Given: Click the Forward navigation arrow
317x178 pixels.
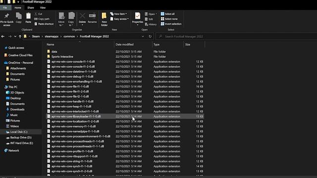Looking at the screenshot, I should pyautogui.click(x=10, y=37).
